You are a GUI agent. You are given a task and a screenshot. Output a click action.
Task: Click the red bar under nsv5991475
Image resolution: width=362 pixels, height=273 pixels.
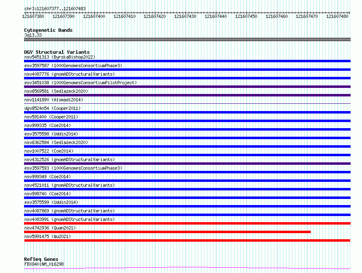click(x=187, y=240)
